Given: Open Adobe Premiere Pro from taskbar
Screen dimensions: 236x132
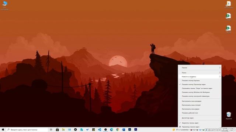Looking at the screenshot, I should pyautogui.click(x=136, y=129).
